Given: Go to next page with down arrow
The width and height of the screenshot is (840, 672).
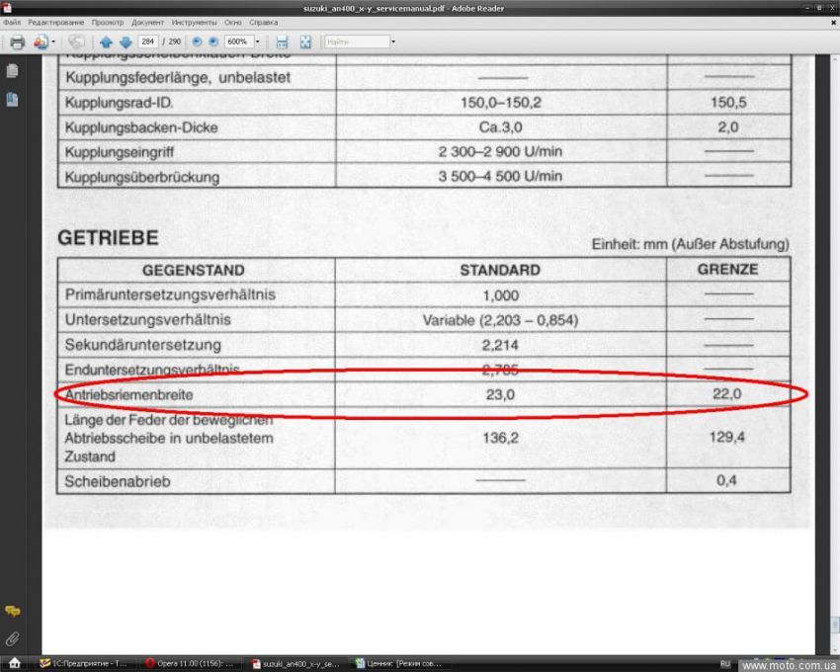Looking at the screenshot, I should (125, 42).
